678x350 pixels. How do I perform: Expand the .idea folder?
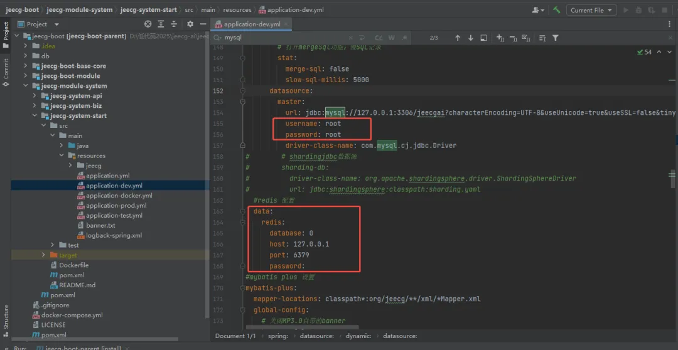pyautogui.click(x=26, y=46)
